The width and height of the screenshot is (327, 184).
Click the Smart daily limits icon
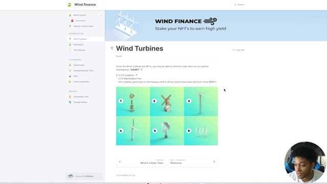pyautogui.click(x=70, y=82)
